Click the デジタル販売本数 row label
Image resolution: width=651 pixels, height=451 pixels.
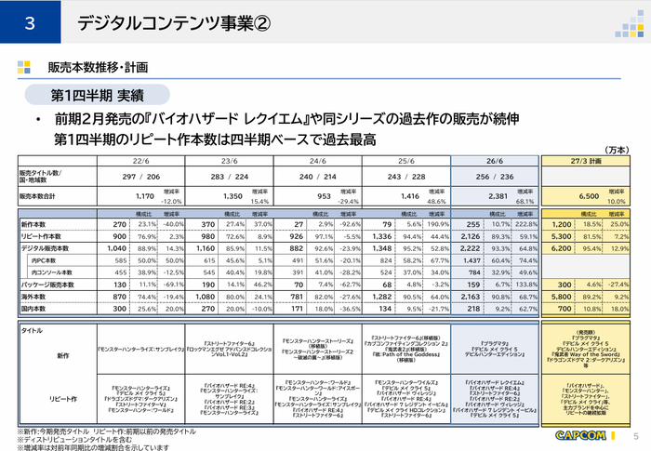(x=45, y=248)
